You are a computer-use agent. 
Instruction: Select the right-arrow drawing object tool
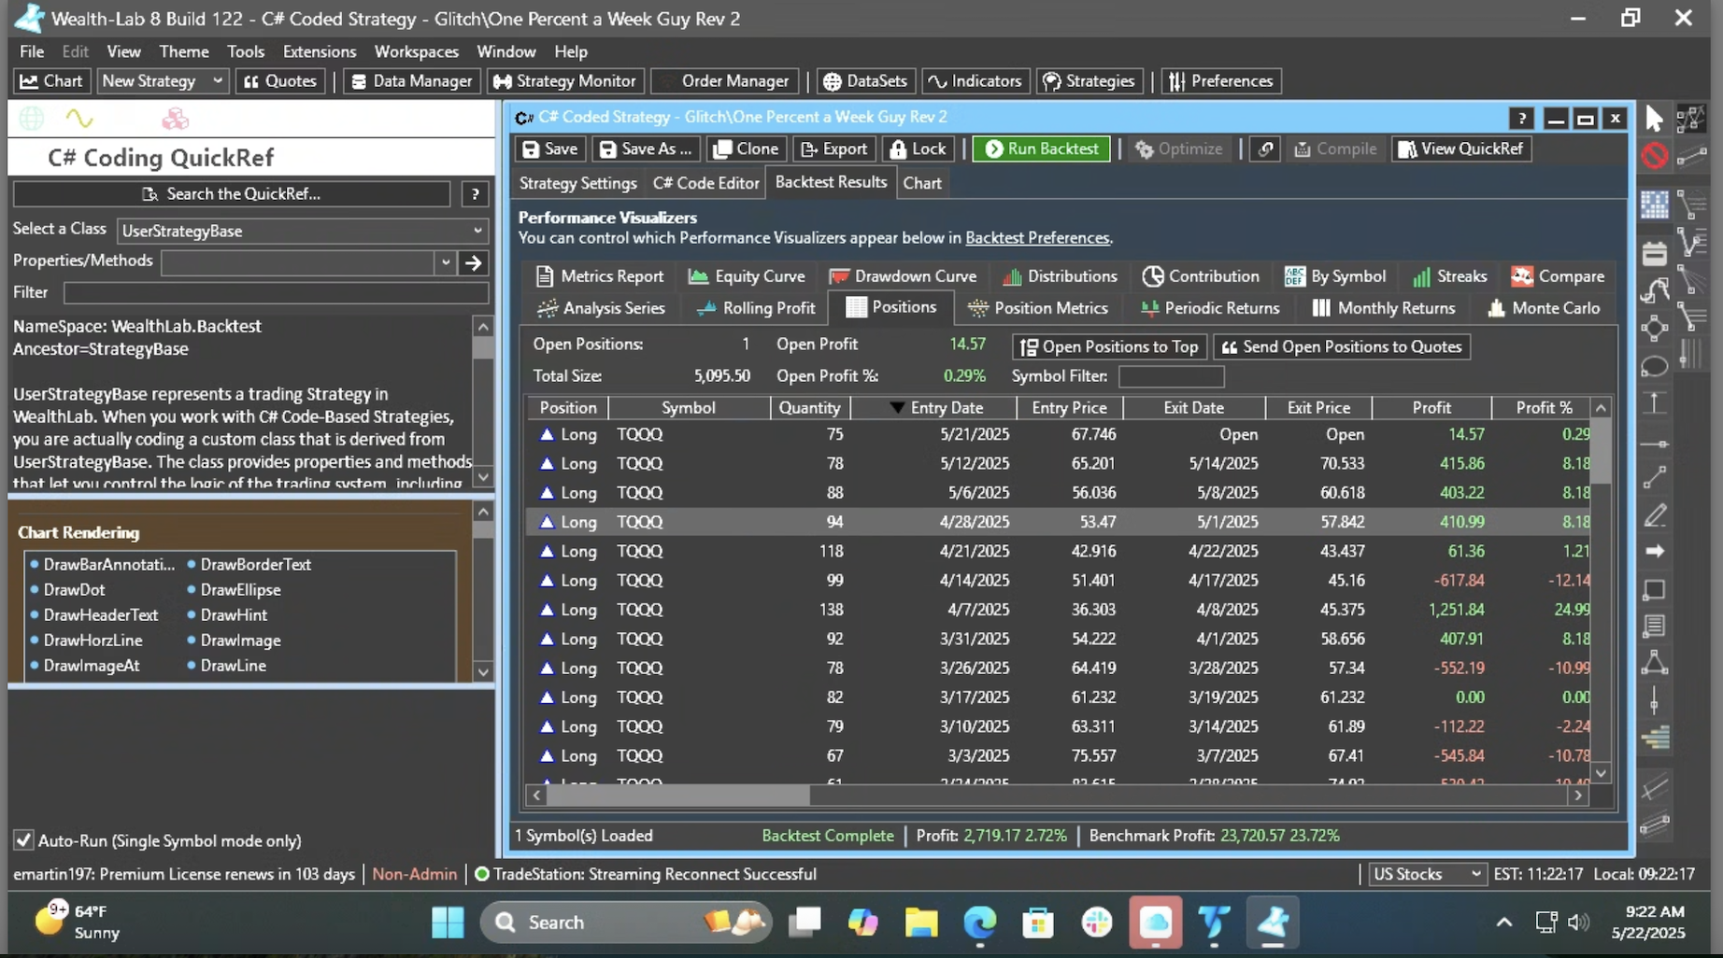point(1654,551)
